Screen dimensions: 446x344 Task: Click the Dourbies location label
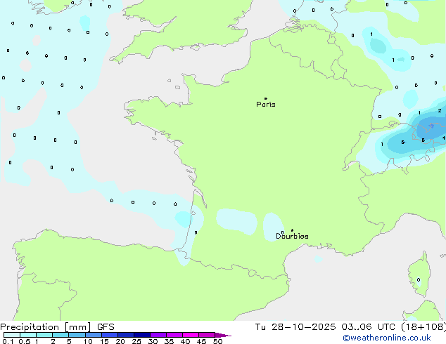(x=292, y=236)
